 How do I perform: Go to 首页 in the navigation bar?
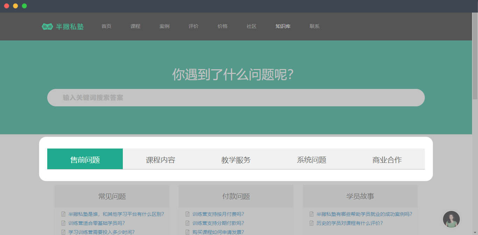[106, 26]
